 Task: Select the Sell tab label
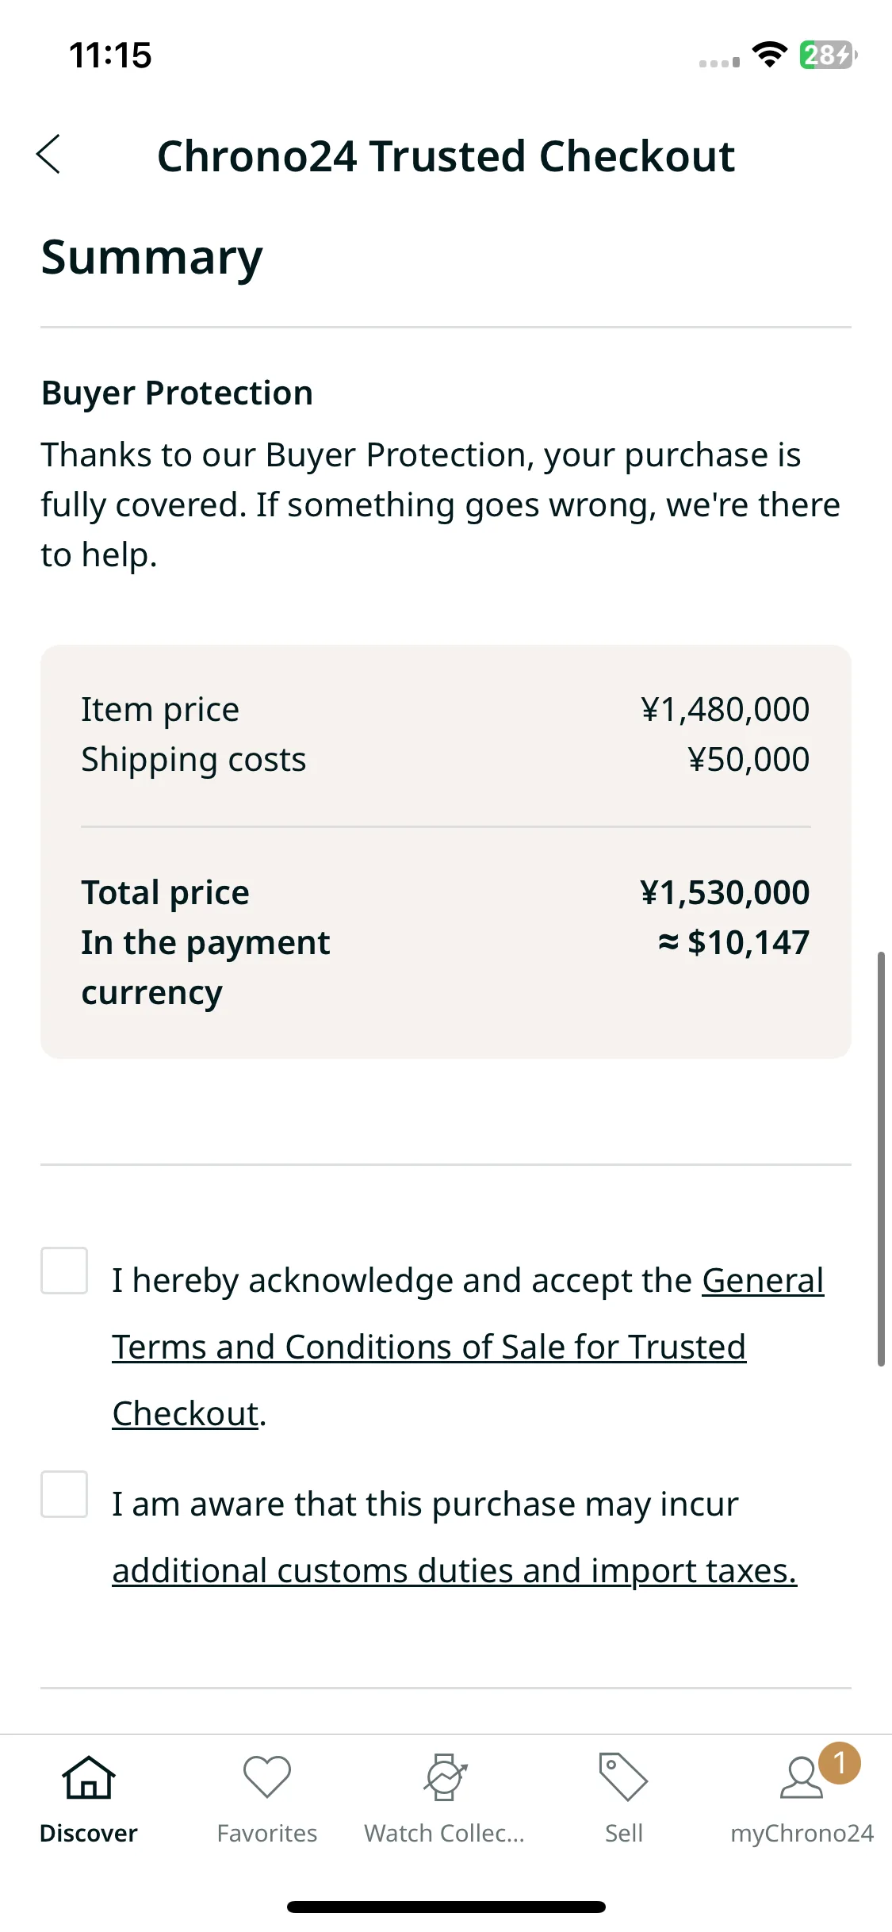pyautogui.click(x=624, y=1833)
